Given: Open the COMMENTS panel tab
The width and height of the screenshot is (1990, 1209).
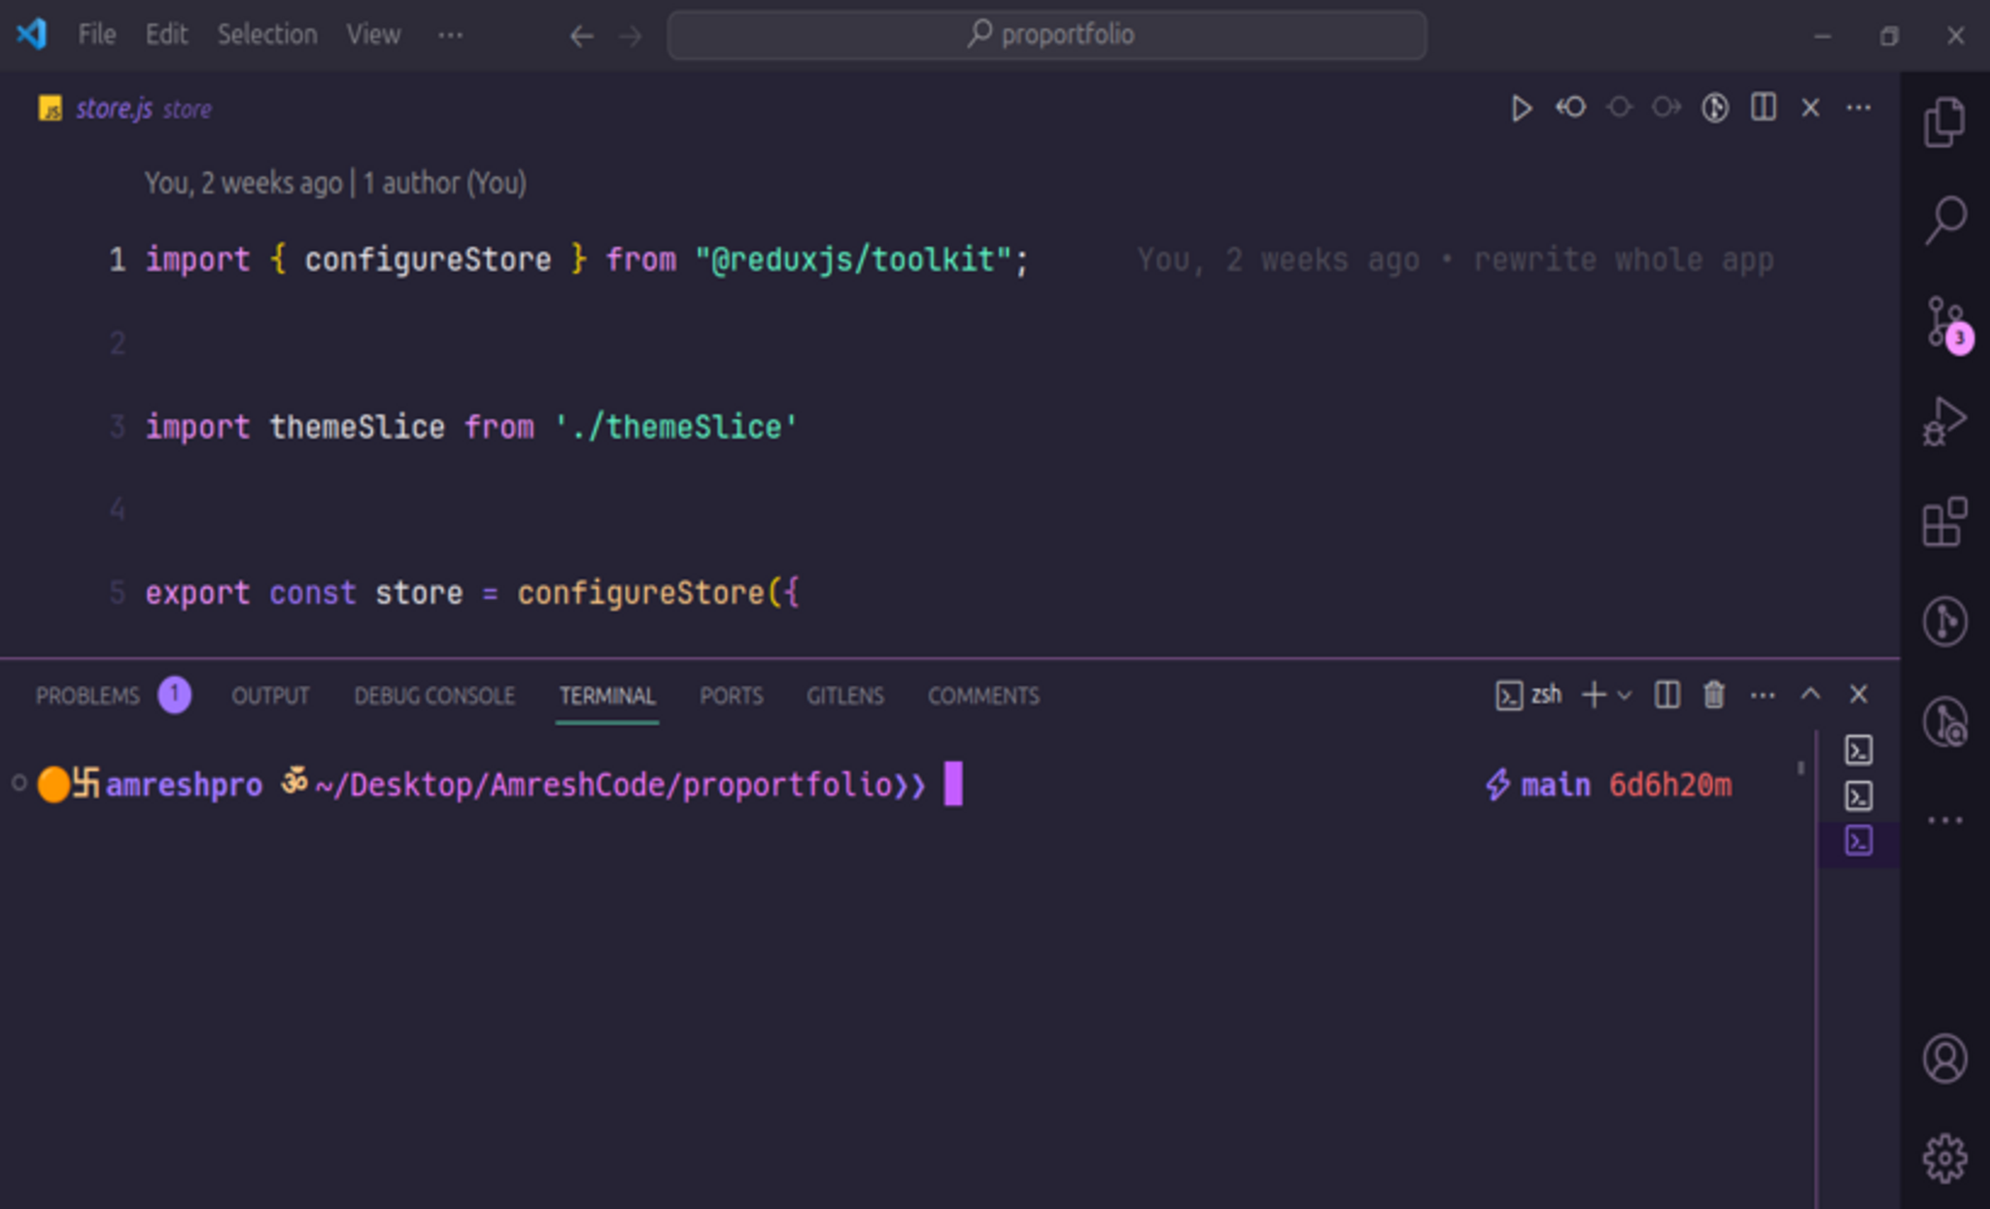Looking at the screenshot, I should [x=982, y=696].
